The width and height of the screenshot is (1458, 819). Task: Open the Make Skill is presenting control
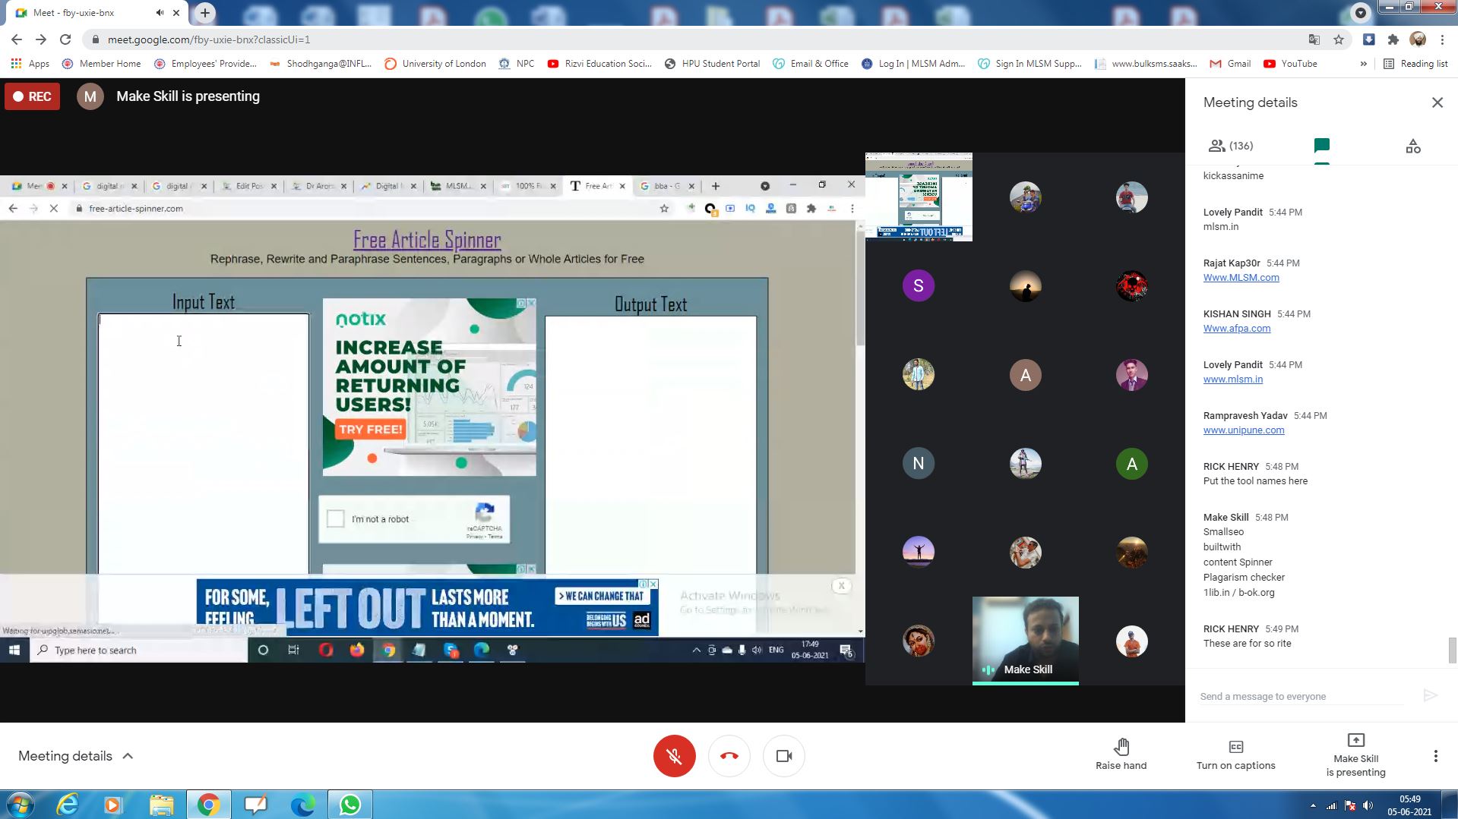pyautogui.click(x=1355, y=754)
